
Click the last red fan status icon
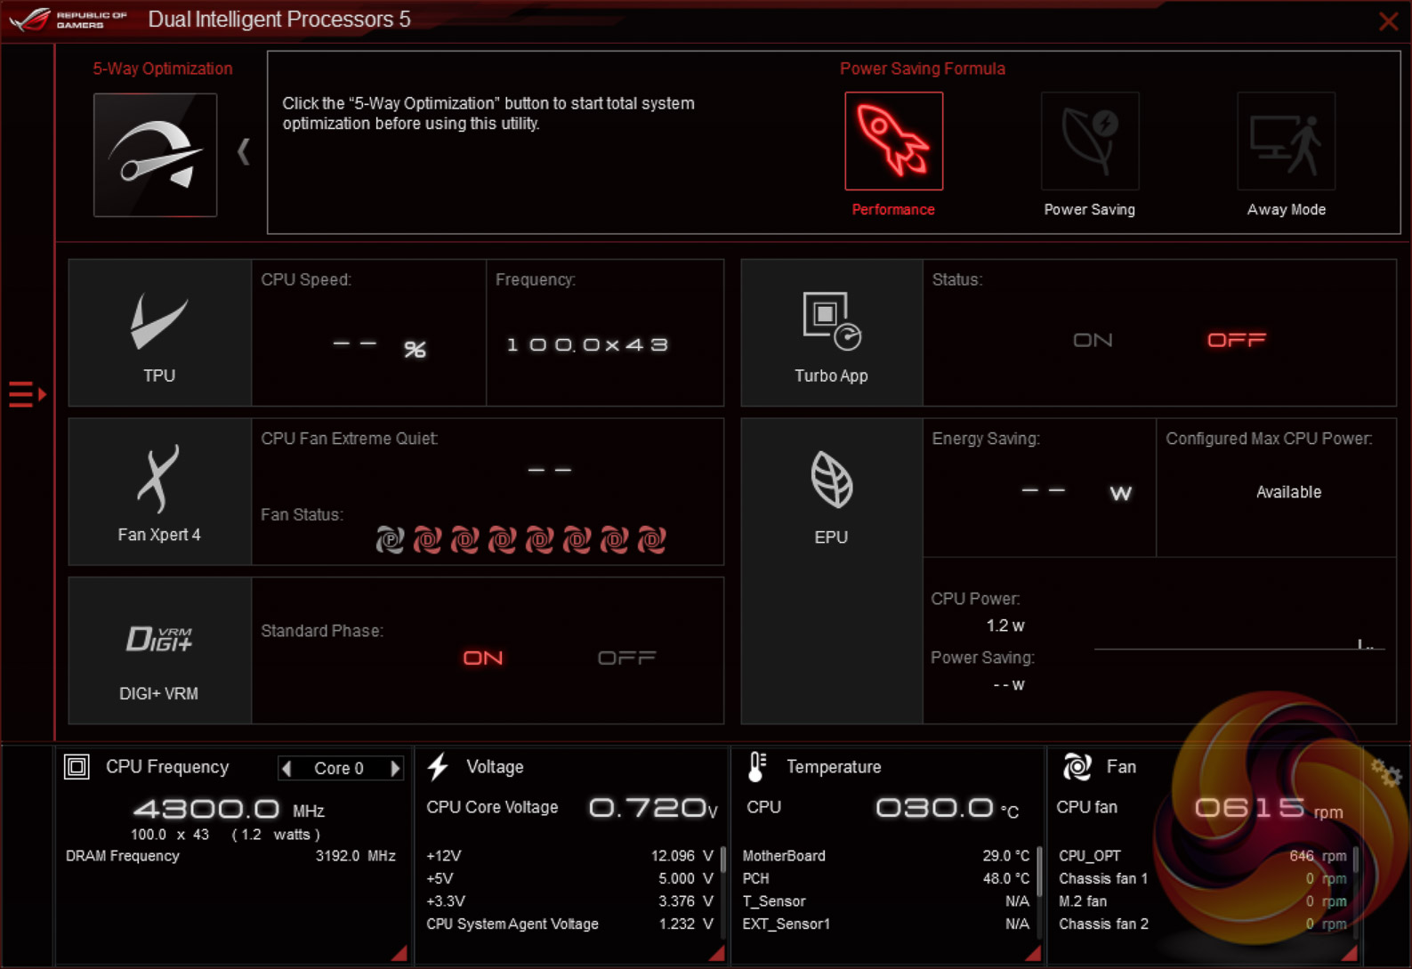coord(651,539)
